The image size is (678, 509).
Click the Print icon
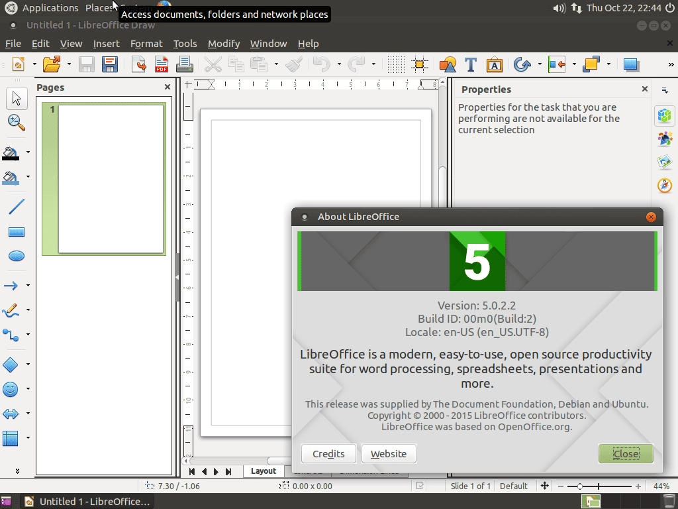pyautogui.click(x=185, y=64)
